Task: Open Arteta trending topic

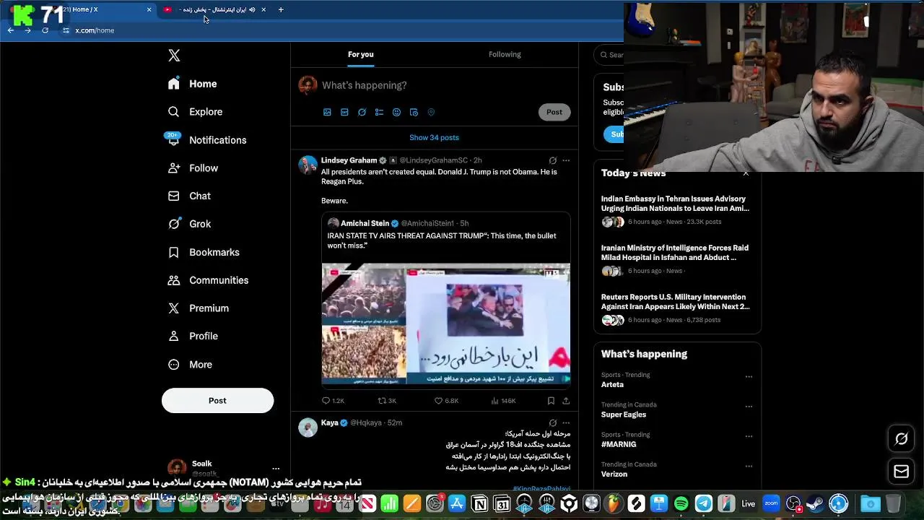Action: [612, 385]
